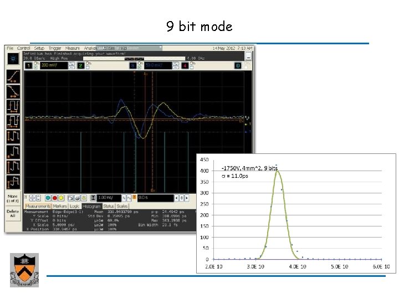The image size is (399, 299).
Task: Switch to the Scales tab
Action: point(122,206)
